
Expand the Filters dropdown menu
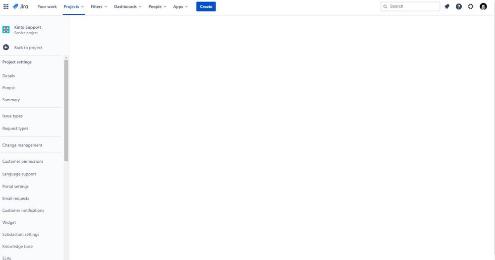click(x=99, y=6)
